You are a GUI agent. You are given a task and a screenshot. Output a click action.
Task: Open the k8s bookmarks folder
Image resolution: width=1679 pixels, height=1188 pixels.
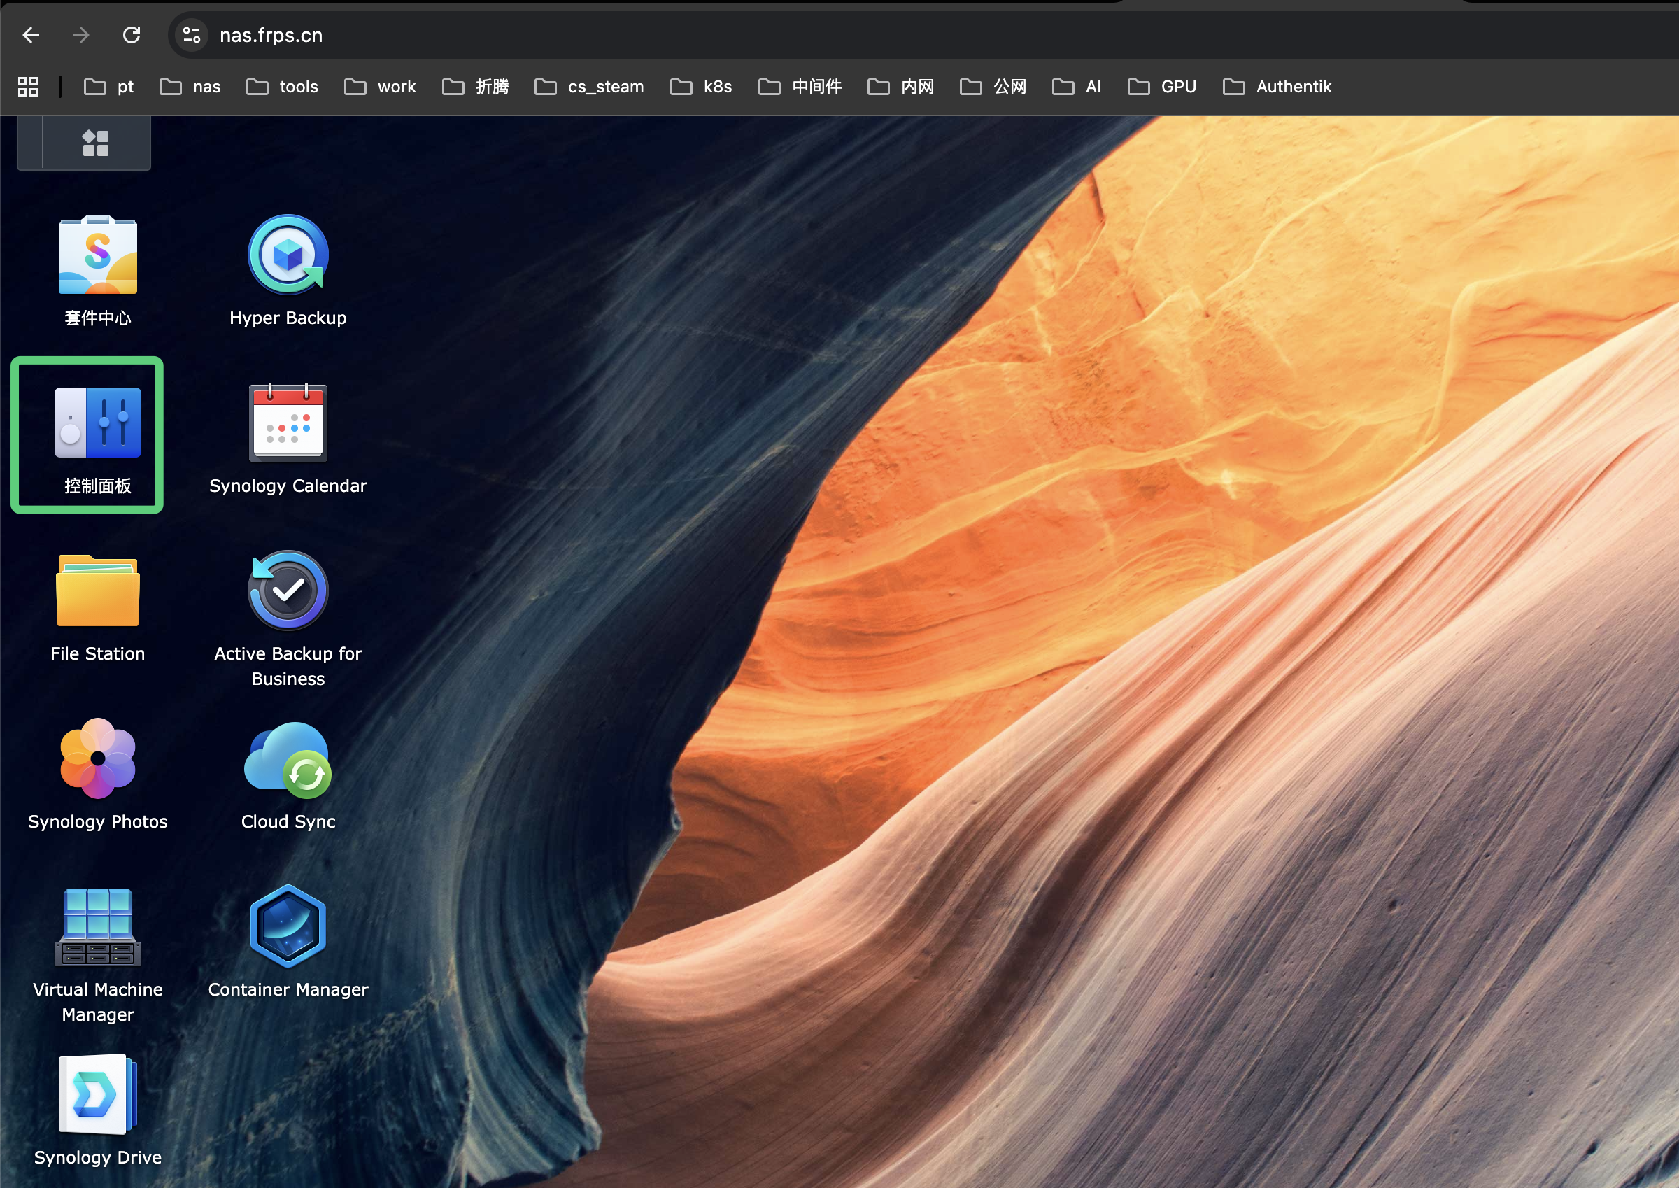tap(701, 86)
